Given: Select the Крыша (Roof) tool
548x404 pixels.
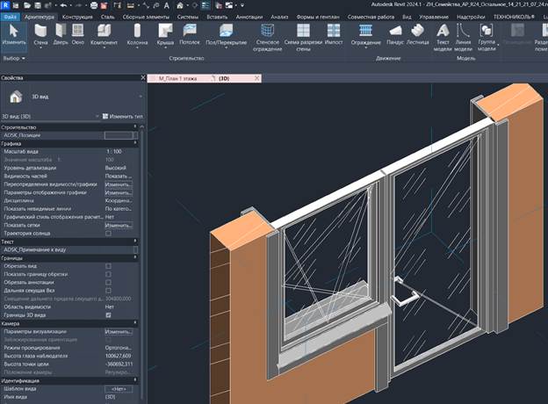Looking at the screenshot, I should pyautogui.click(x=165, y=35).
